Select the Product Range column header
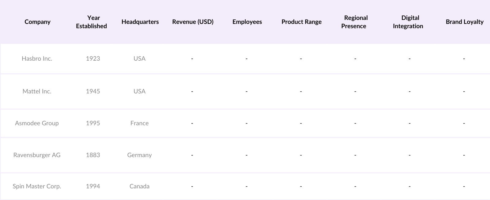 click(x=301, y=22)
